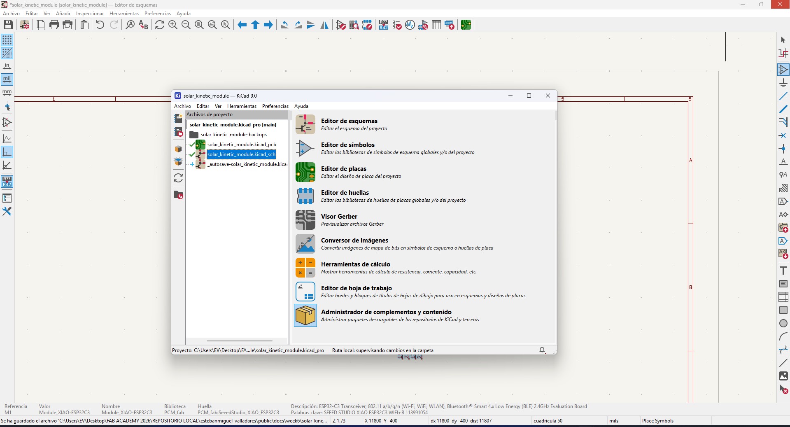Launch Editor de símbolos from project manager

click(305, 148)
